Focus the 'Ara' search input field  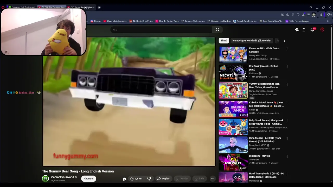[x=161, y=30]
